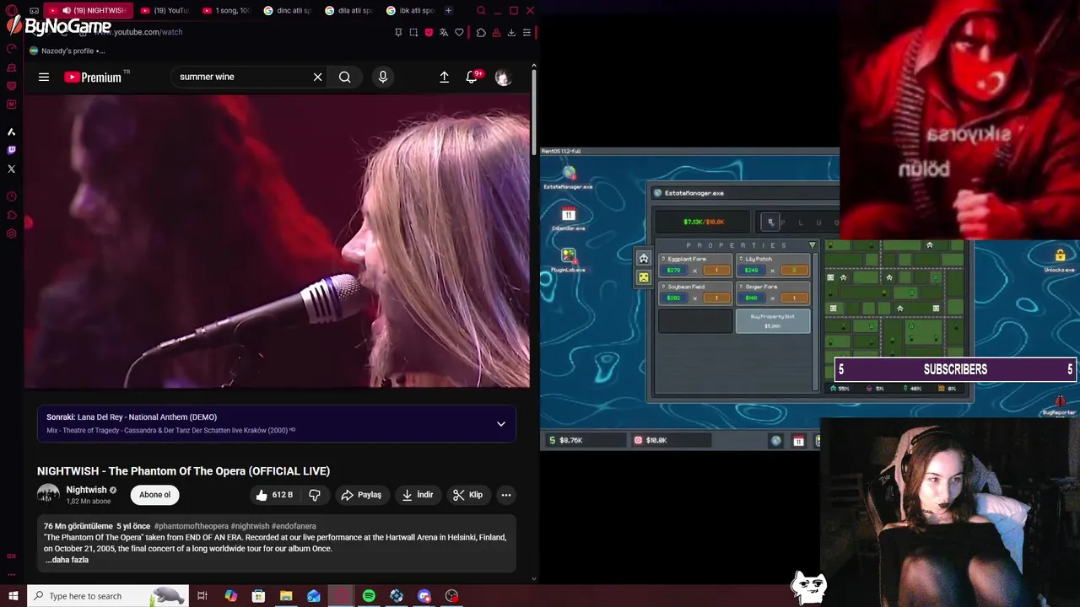This screenshot has height=607, width=1080.
Task: Select the Ginger Farm property
Action: tap(773, 293)
